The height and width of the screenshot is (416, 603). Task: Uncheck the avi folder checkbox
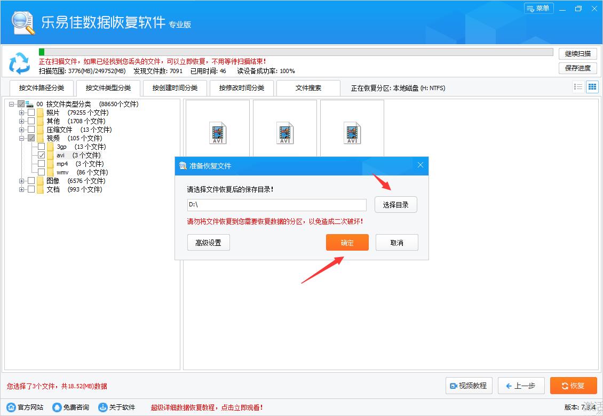coord(42,155)
